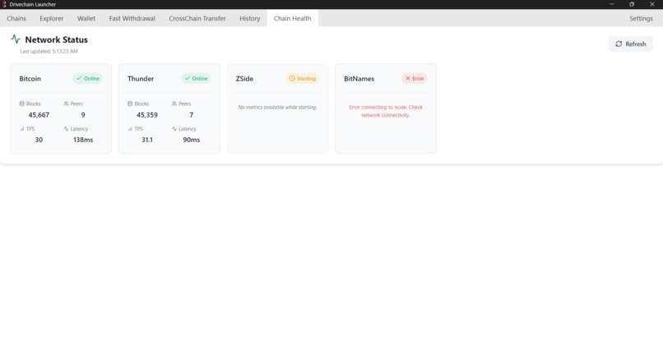The height and width of the screenshot is (349, 663).
Task: Click the checkmark icon in Thunder's badge
Action: 188,79
